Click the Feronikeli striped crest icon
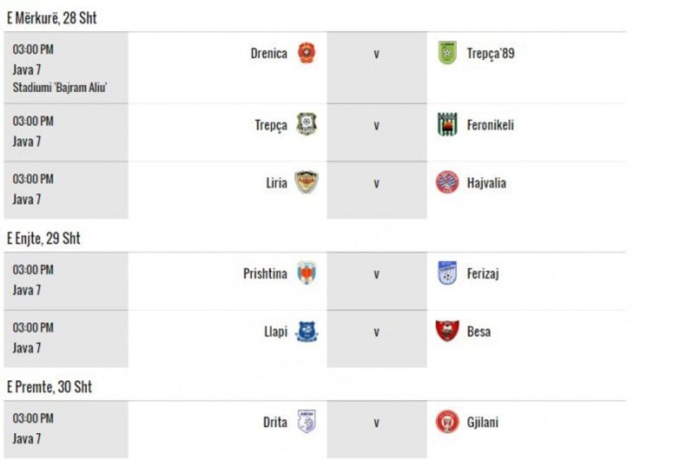This screenshot has width=692, height=460. (447, 125)
